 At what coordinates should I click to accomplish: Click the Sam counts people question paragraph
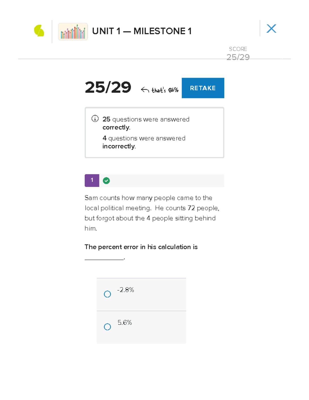(x=152, y=213)
